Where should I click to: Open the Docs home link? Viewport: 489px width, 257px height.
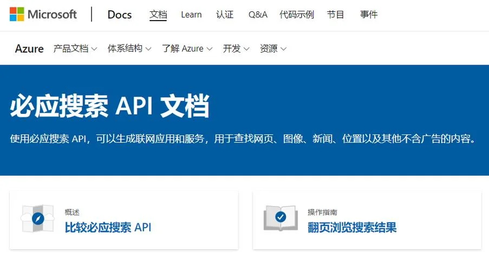coord(120,15)
